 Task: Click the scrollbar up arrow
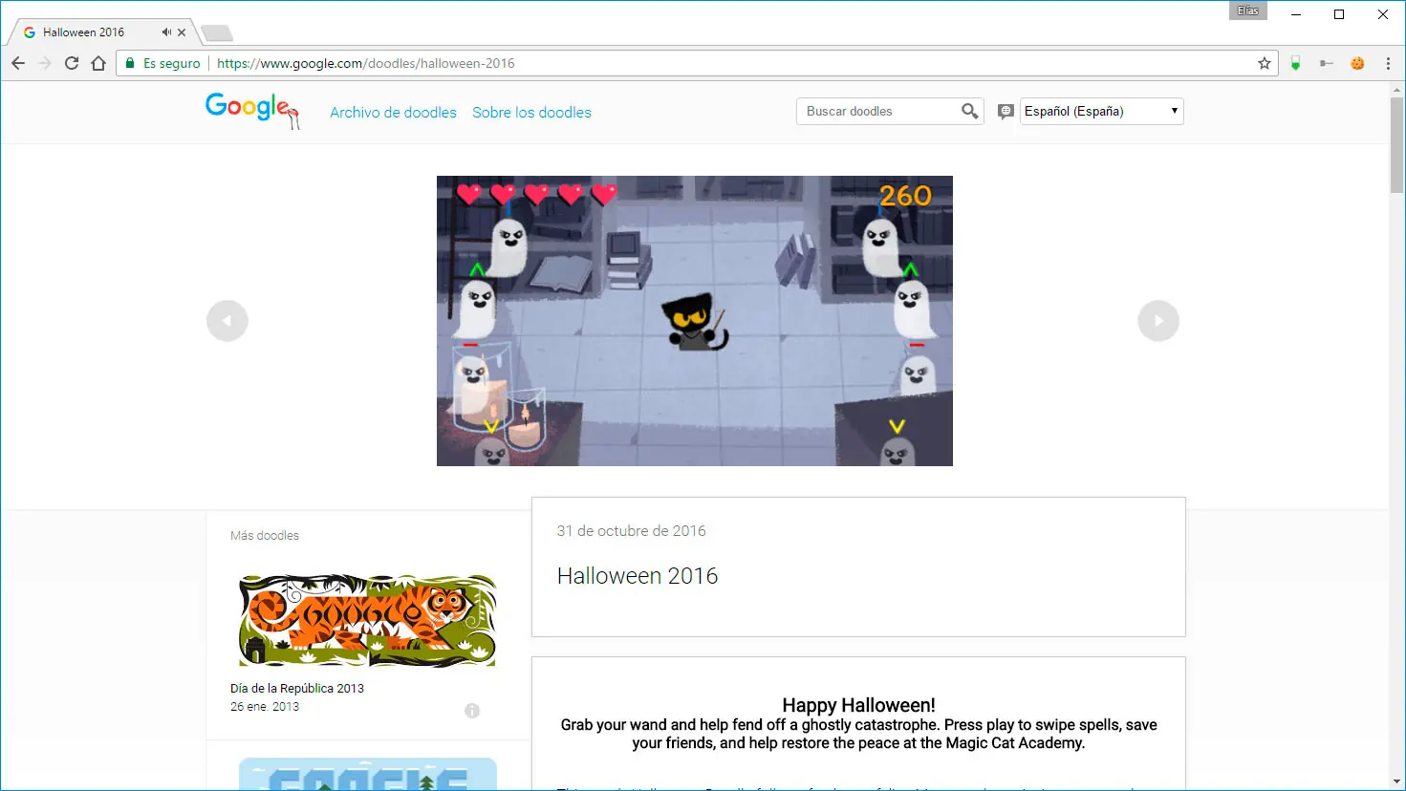(1397, 88)
